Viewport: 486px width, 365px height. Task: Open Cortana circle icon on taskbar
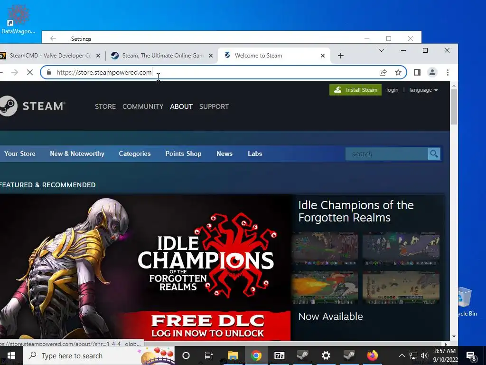pyautogui.click(x=186, y=355)
